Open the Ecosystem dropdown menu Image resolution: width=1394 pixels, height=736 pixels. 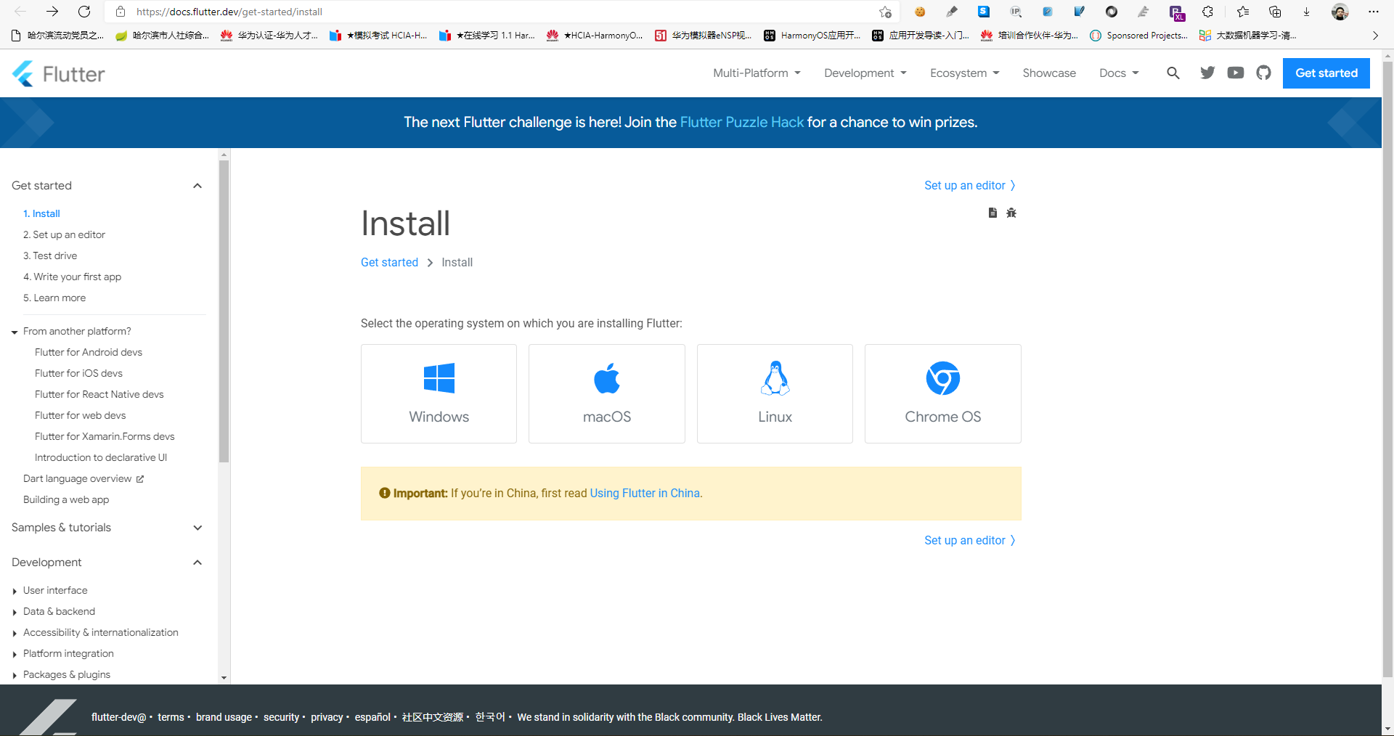tap(965, 73)
